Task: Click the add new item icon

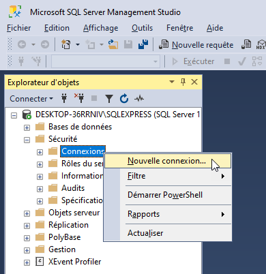Action: (90, 44)
